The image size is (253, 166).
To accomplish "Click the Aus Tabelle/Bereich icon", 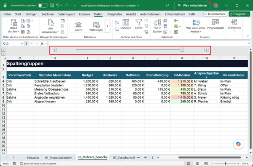I will pos(23,32).
